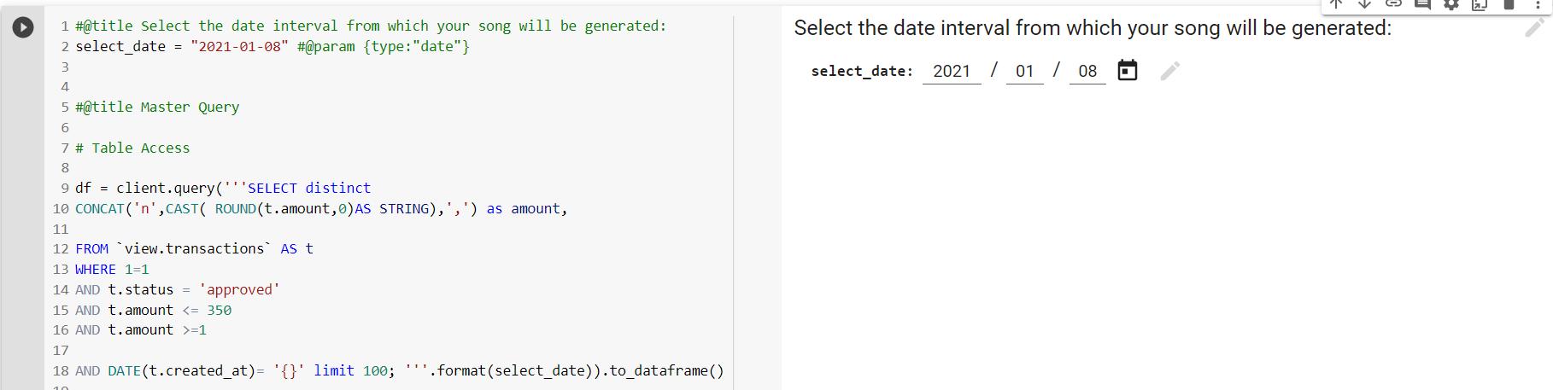Click the form title heading text
1553x390 pixels.
coord(1093,28)
